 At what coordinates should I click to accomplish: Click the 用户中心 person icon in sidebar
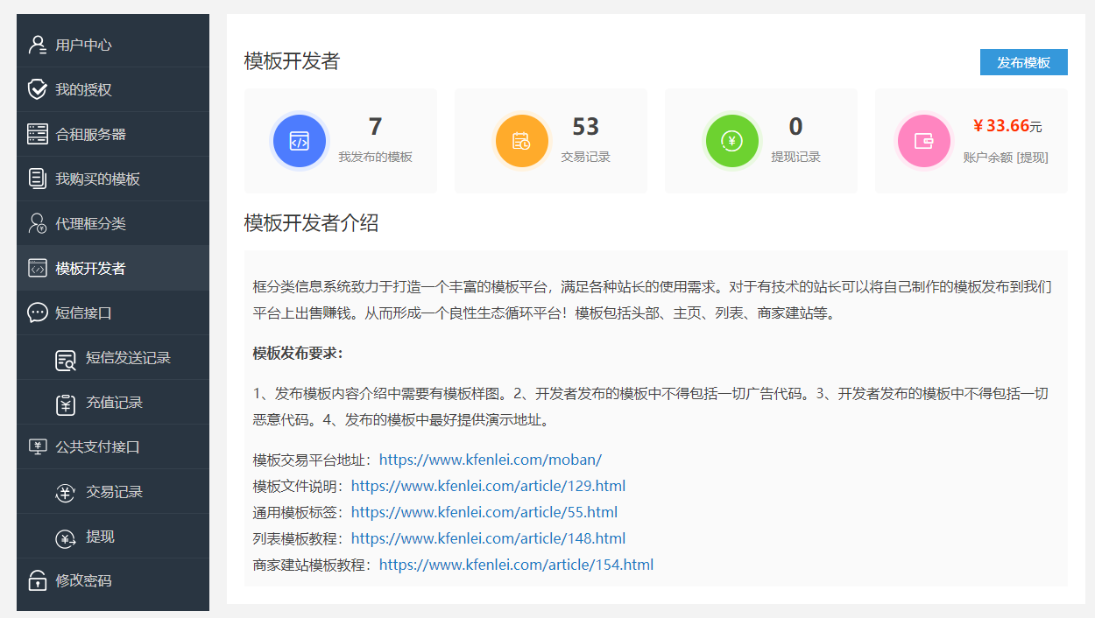[x=37, y=45]
